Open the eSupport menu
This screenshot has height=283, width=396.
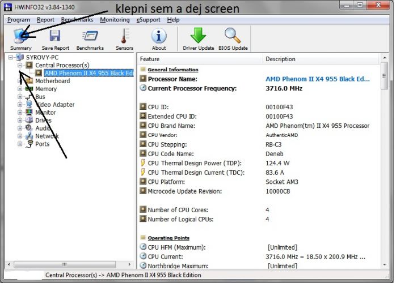(x=148, y=20)
